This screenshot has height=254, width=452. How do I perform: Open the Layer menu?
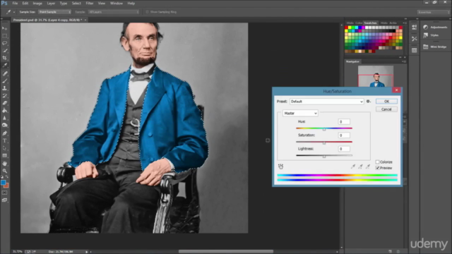[x=51, y=4]
